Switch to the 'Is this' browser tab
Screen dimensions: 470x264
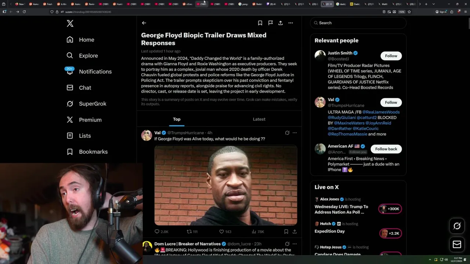tap(61, 4)
